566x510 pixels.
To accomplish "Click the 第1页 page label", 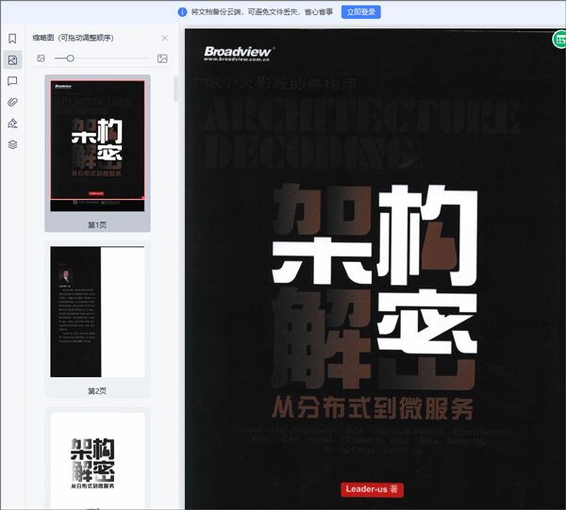I will pos(97,225).
